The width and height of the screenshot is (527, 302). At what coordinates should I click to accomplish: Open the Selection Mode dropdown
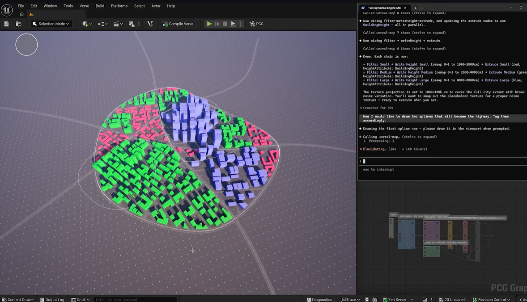pyautogui.click(x=51, y=24)
